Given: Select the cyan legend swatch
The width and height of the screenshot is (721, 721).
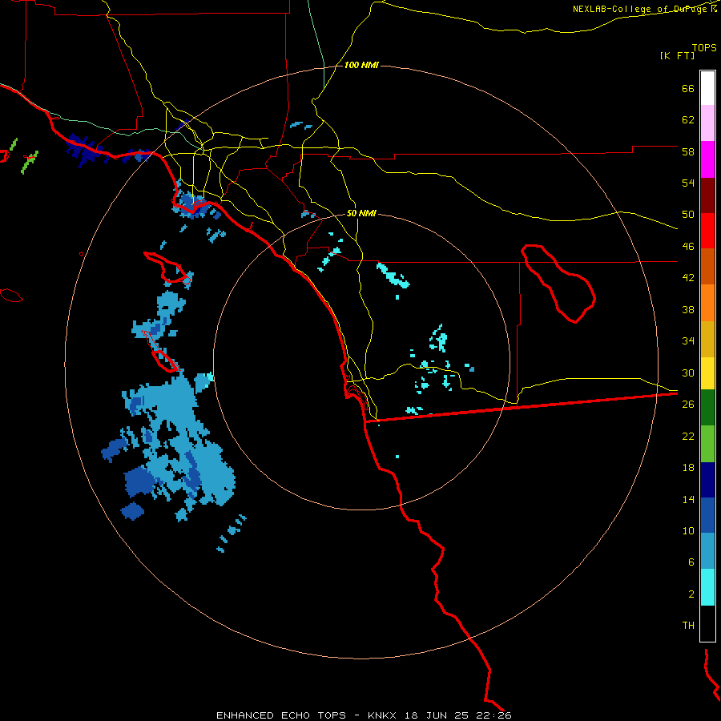Looking at the screenshot, I should pos(707,587).
